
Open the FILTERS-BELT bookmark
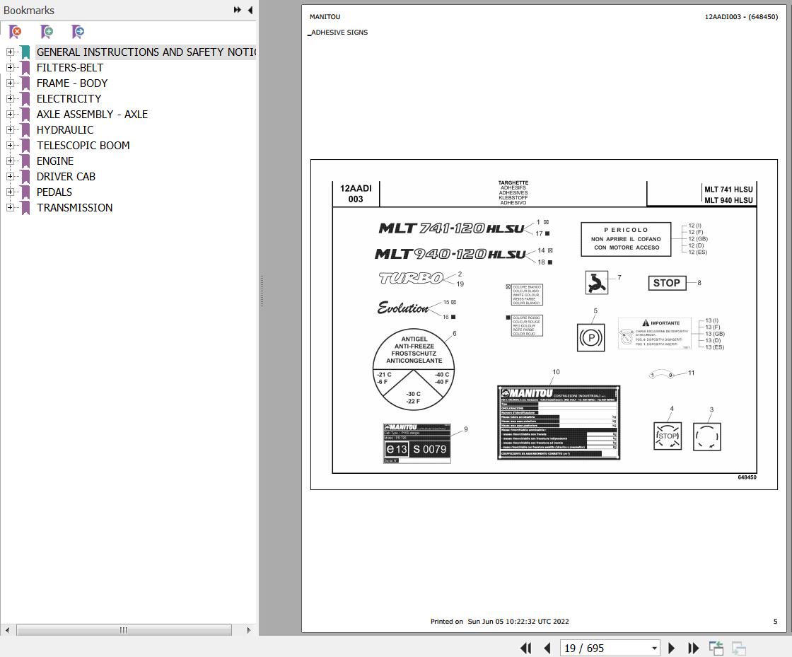[70, 68]
